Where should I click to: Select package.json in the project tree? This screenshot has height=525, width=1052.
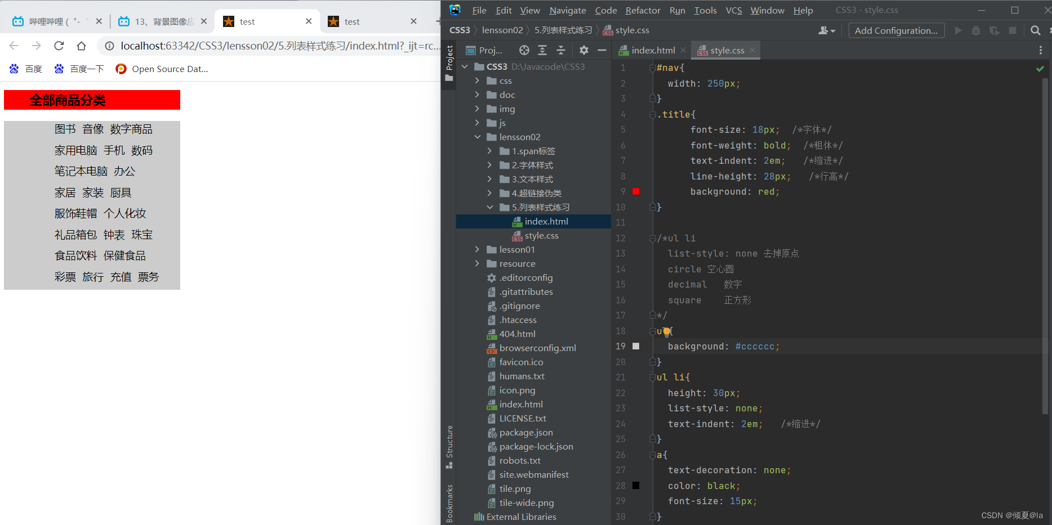[520, 432]
